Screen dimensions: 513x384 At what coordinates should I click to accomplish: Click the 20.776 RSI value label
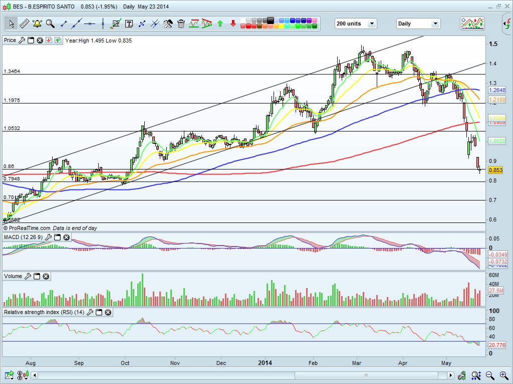(x=497, y=345)
